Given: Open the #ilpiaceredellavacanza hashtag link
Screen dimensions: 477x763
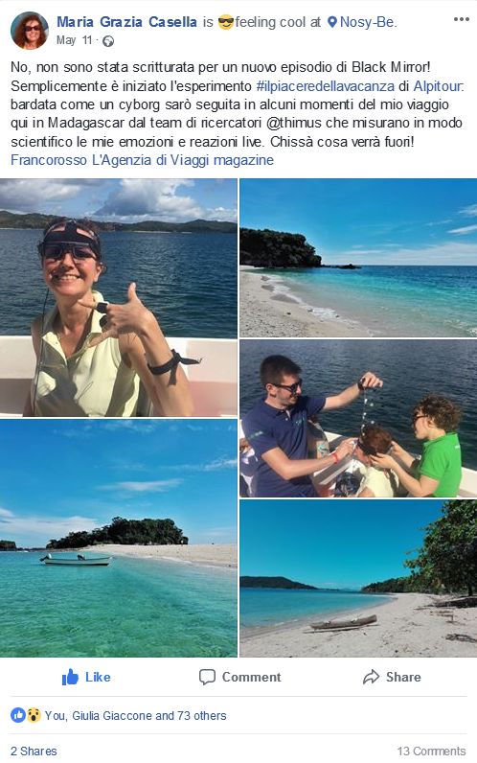Looking at the screenshot, I should pos(326,86).
